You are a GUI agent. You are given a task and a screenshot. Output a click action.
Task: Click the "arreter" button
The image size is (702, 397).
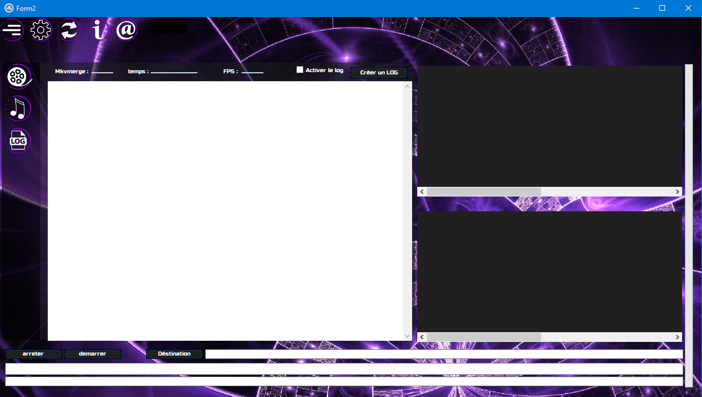(33, 354)
